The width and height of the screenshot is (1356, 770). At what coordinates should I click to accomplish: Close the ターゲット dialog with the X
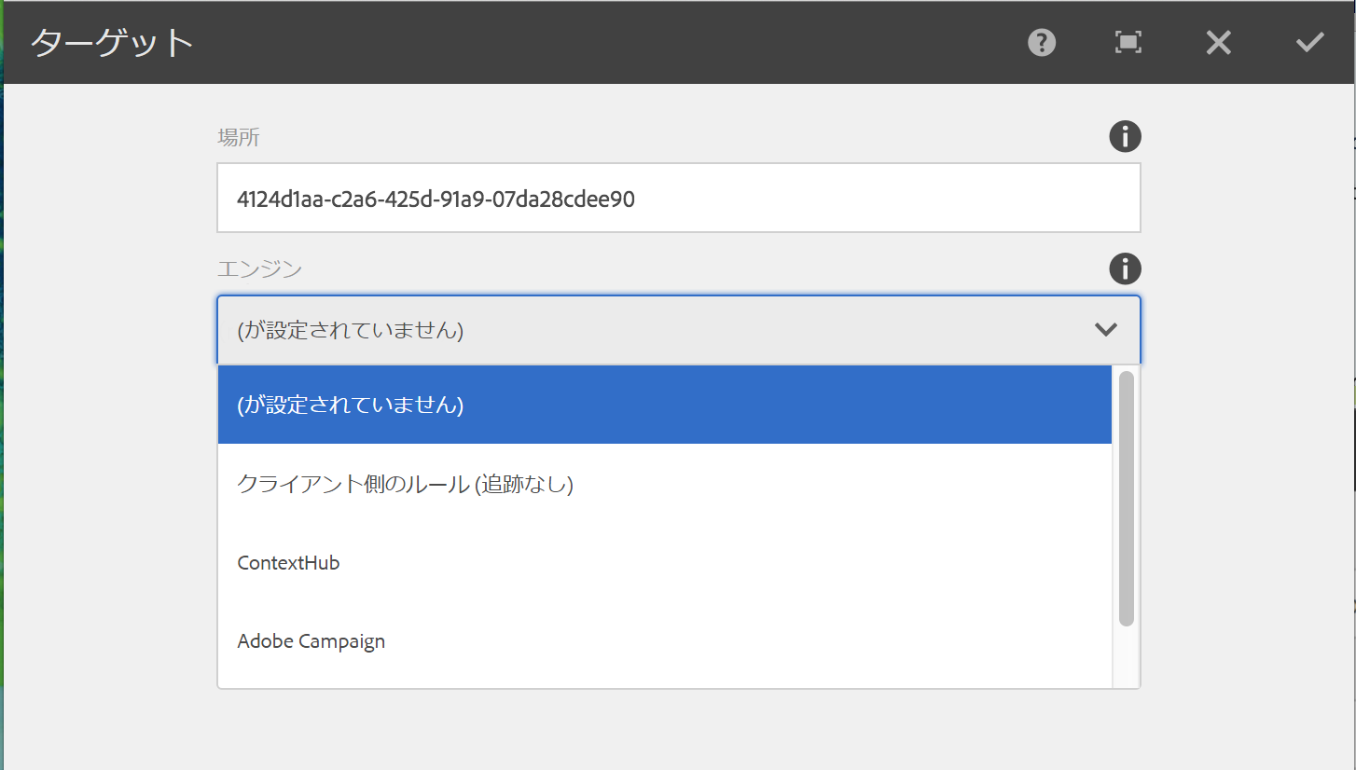tap(1218, 42)
